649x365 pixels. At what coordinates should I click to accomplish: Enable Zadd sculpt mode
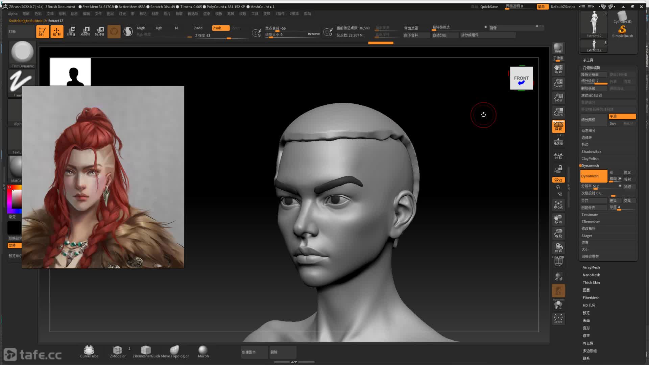[198, 28]
